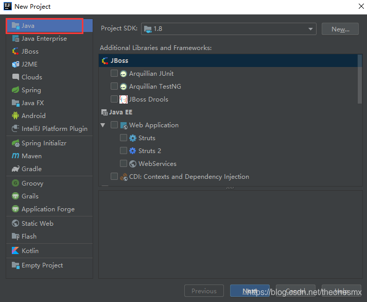367x302 pixels.
Task: Tick the JBoss Drools checkbox
Action: click(x=114, y=99)
